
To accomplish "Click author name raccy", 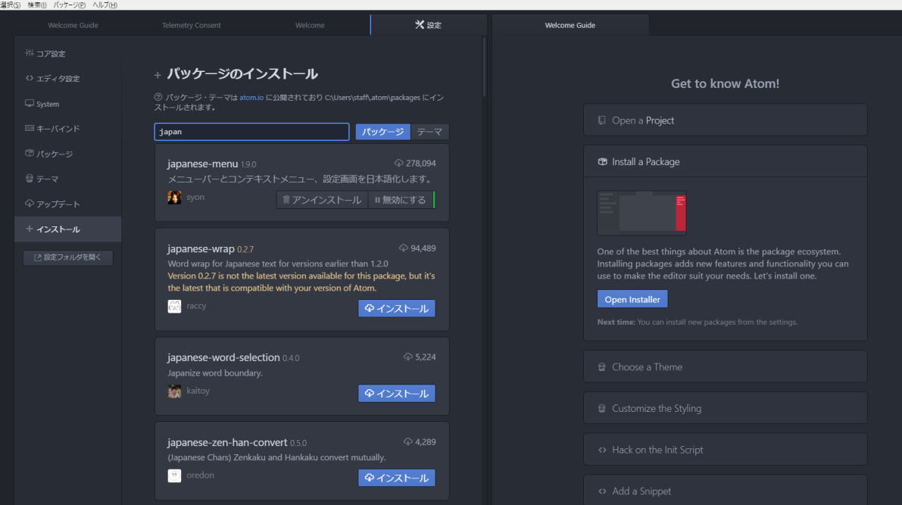I will click(196, 305).
